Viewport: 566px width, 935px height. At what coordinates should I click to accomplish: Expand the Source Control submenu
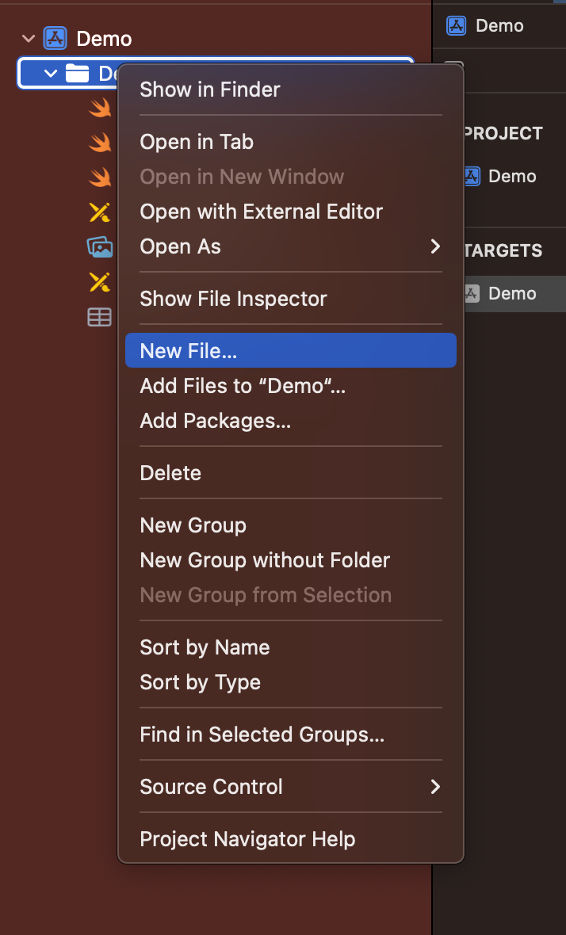290,787
